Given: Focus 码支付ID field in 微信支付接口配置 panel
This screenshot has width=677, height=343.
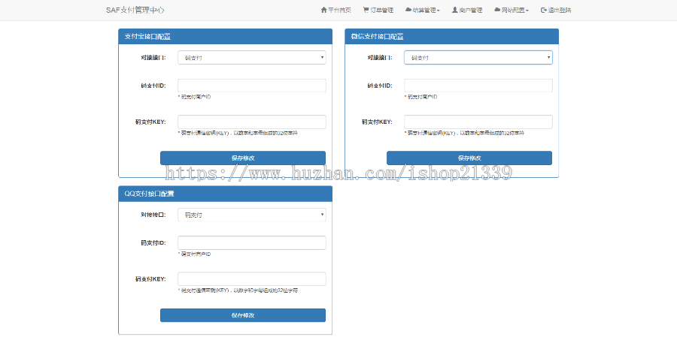Looking at the screenshot, I should tap(478, 86).
